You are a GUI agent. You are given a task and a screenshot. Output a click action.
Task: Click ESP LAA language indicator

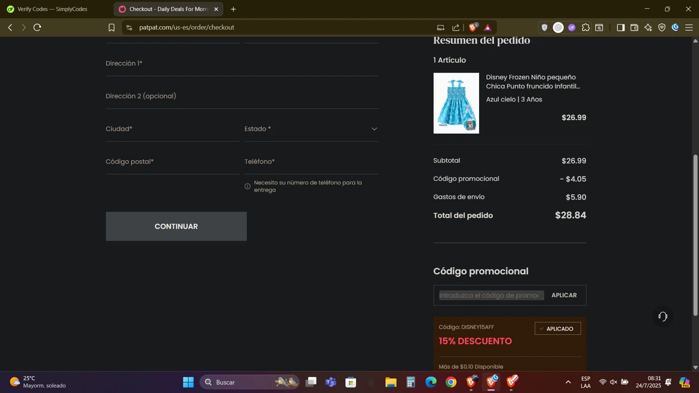(x=586, y=382)
